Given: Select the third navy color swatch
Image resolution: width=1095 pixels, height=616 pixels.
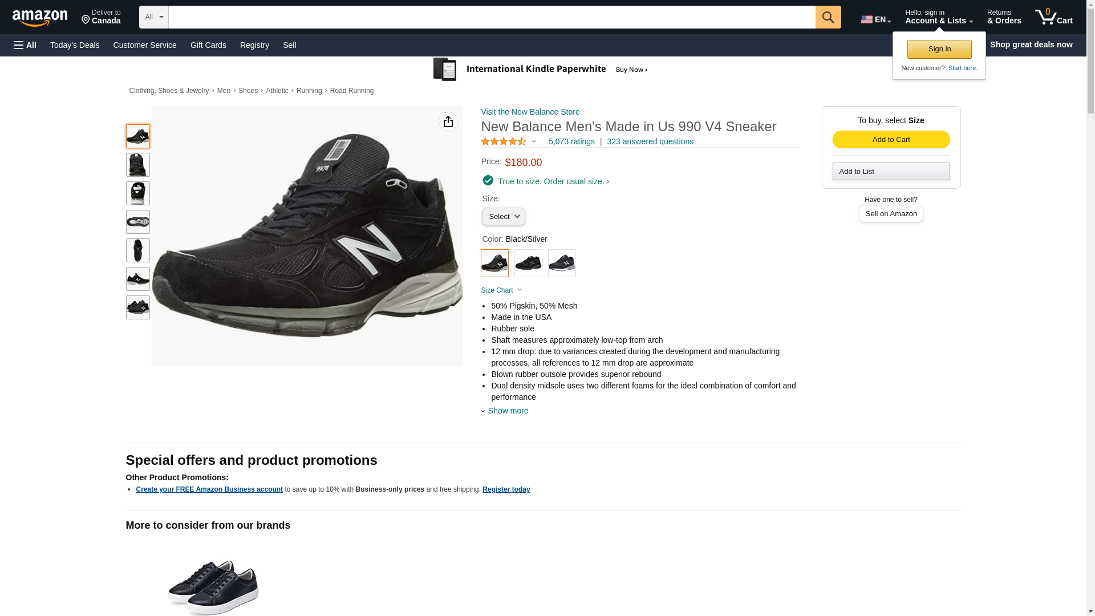Looking at the screenshot, I should click(x=562, y=263).
